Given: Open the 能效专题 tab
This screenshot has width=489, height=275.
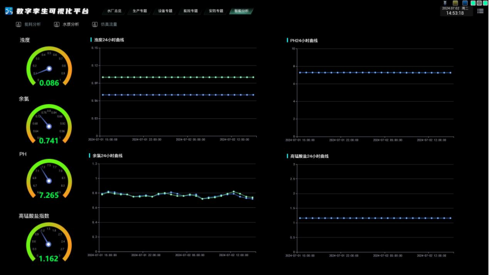Looking at the screenshot, I should tap(190, 11).
